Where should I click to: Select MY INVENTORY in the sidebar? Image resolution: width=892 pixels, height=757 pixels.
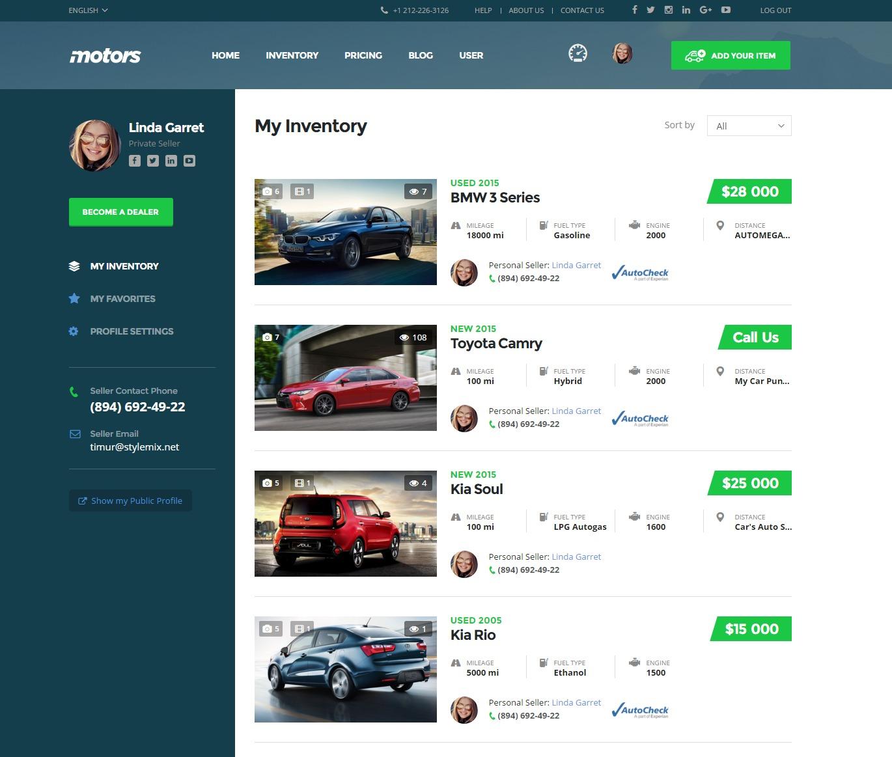[x=114, y=266]
